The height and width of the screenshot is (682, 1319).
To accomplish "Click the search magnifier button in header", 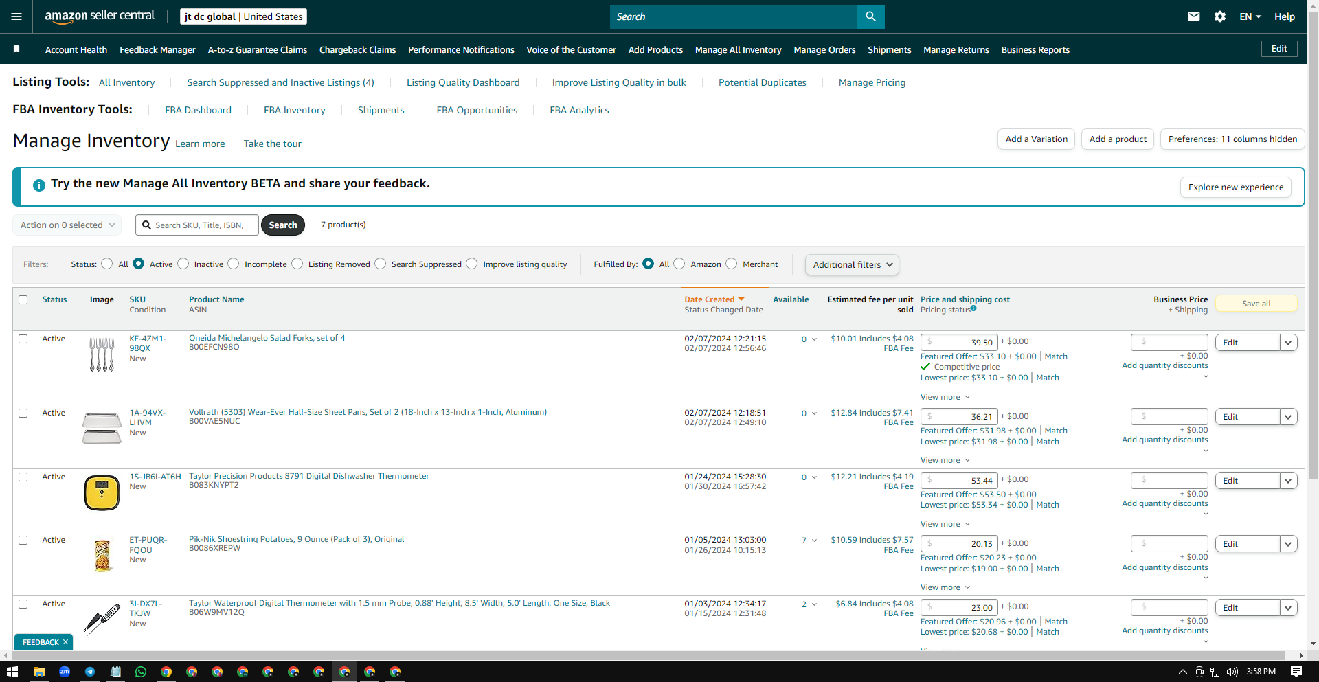I will [x=870, y=16].
